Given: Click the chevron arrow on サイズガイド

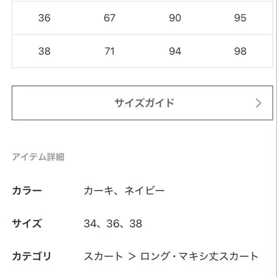Looking at the screenshot, I should pos(258,103).
